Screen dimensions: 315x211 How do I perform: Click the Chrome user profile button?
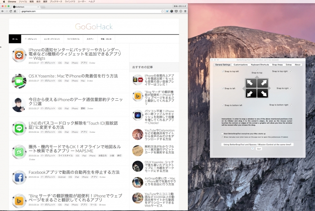click(x=180, y=6)
